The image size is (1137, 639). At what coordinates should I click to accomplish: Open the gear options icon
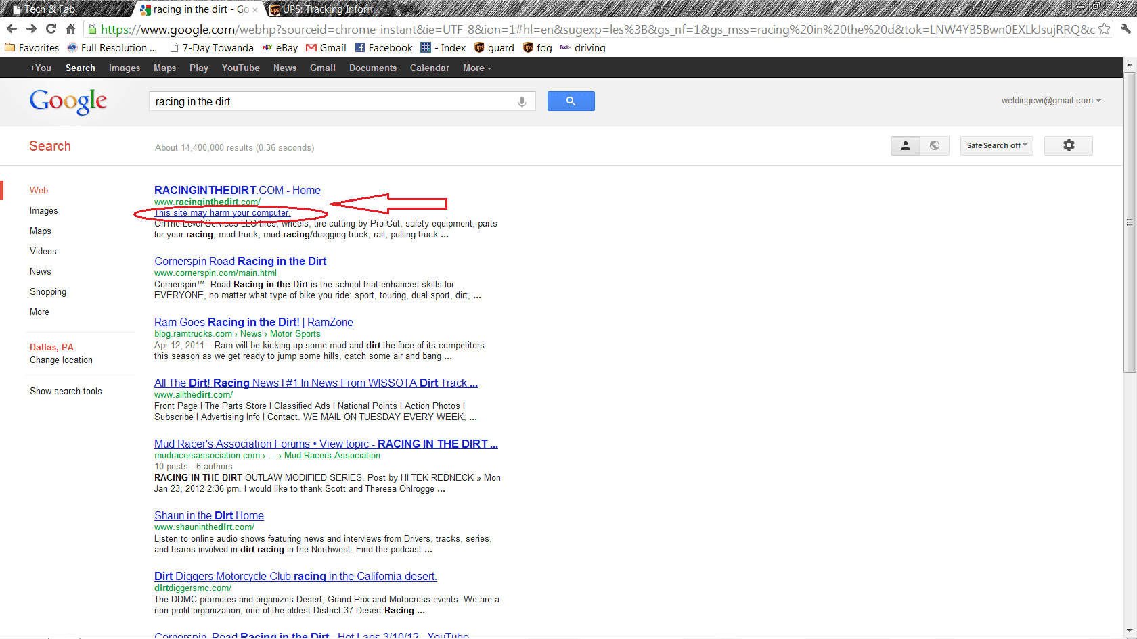pos(1068,145)
